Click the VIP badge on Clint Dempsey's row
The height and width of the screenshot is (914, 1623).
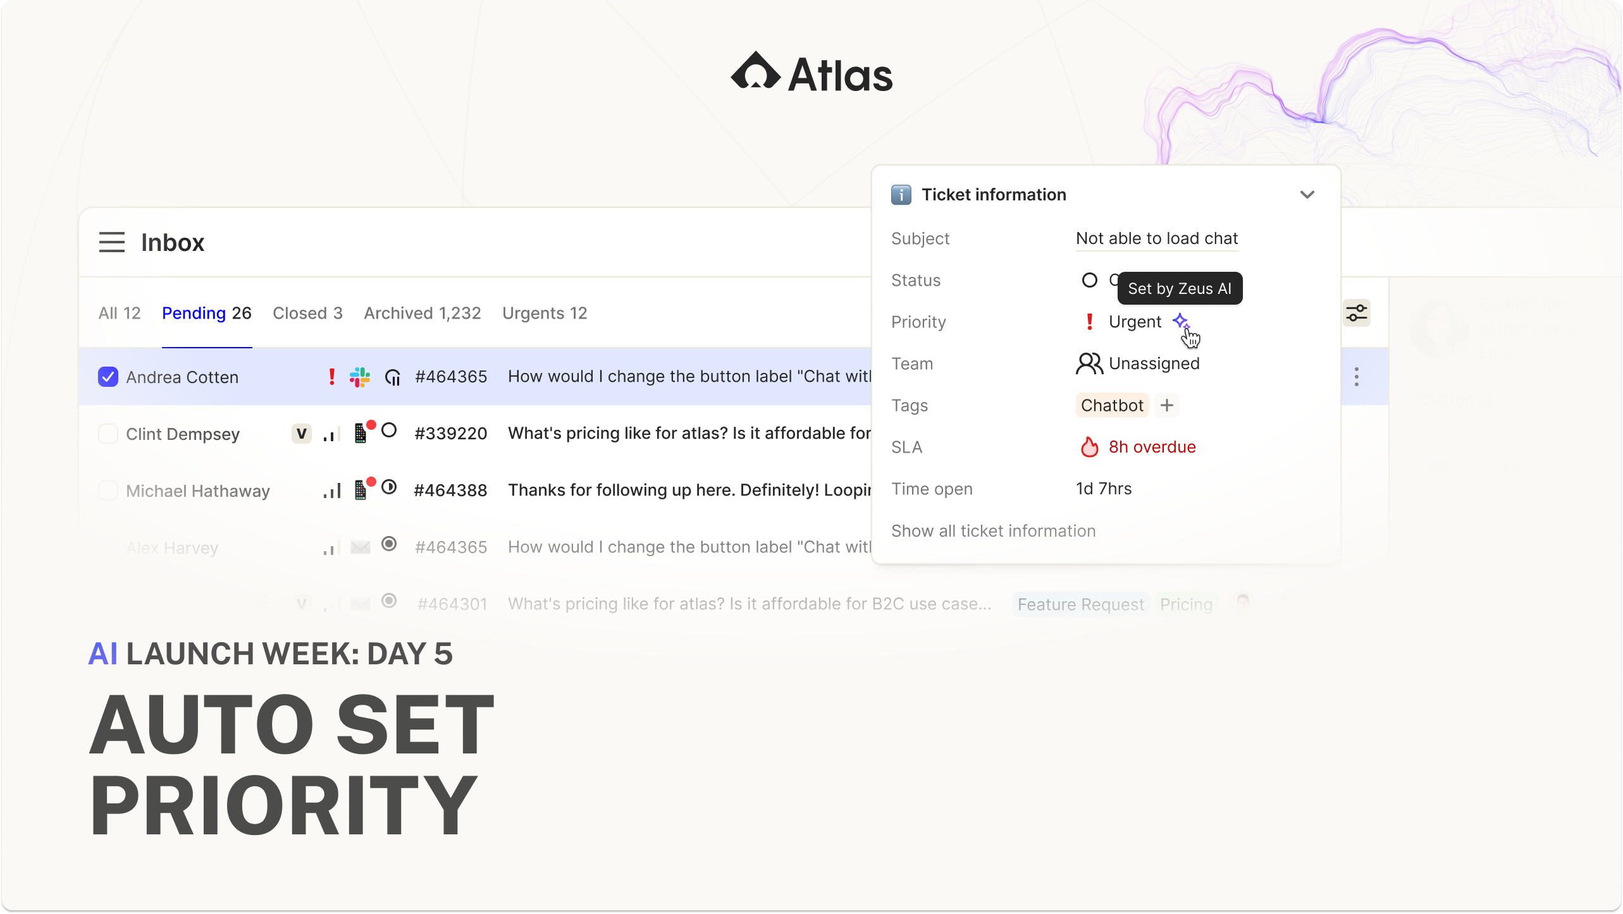[x=302, y=434]
